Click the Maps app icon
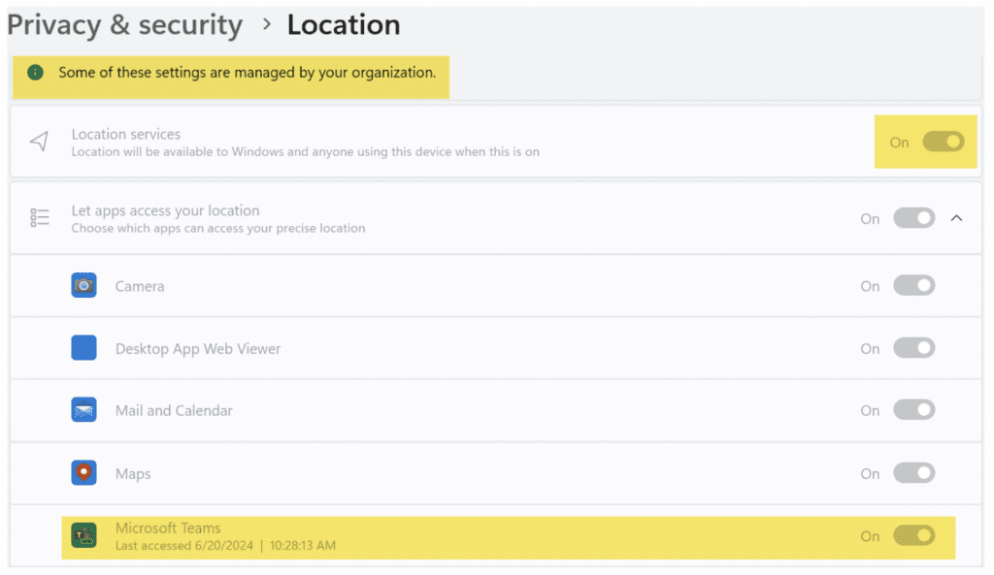 click(x=83, y=472)
